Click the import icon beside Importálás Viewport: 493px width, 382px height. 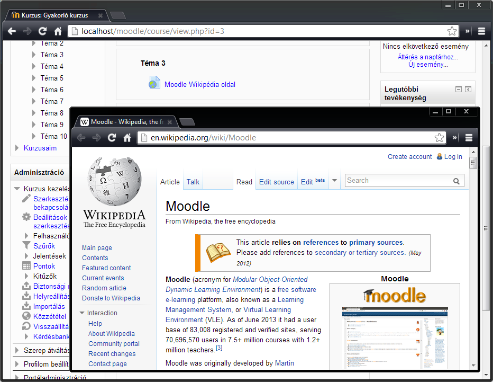(26, 306)
